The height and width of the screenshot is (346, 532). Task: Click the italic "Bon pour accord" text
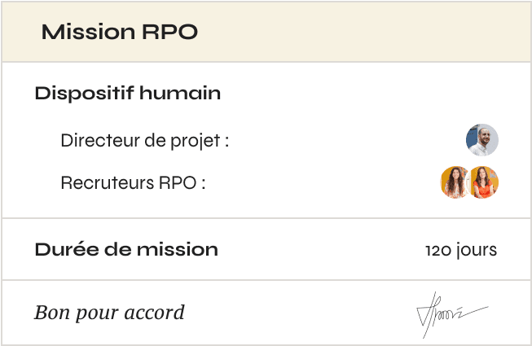pyautogui.click(x=109, y=313)
